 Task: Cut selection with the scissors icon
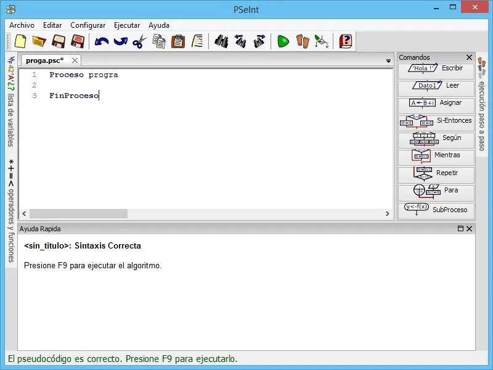tap(140, 41)
